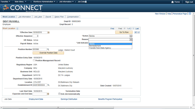Viewport: 195px width, 109px height.
Task: Click the Establishment ID lookup magnifier
Action: 48,85
